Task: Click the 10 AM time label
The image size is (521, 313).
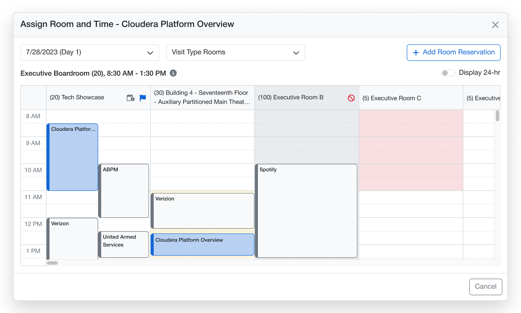Action: pos(33,170)
